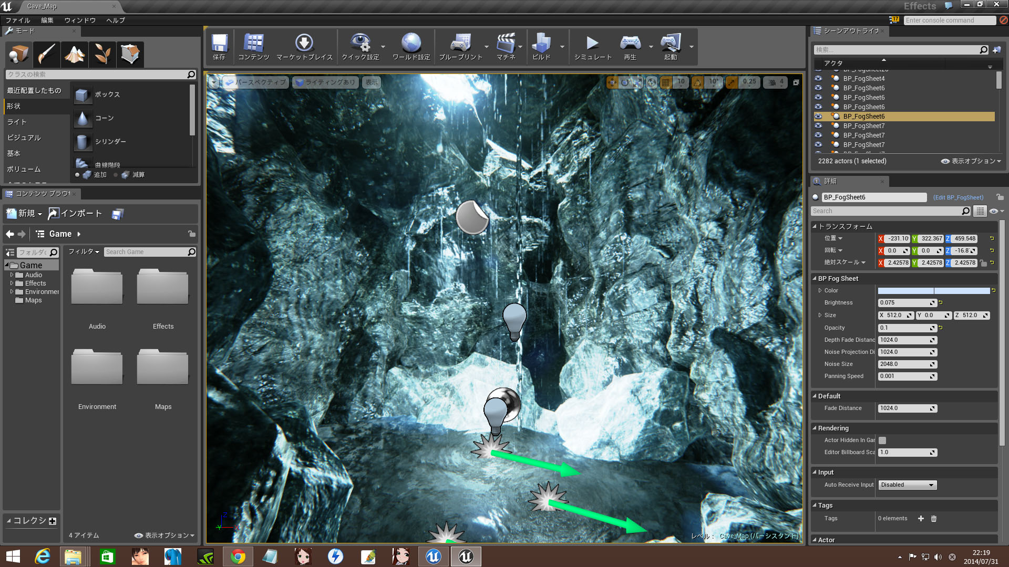Check Actor Hidden In Game checkbox
Image resolution: width=1009 pixels, height=567 pixels.
pyautogui.click(x=882, y=440)
